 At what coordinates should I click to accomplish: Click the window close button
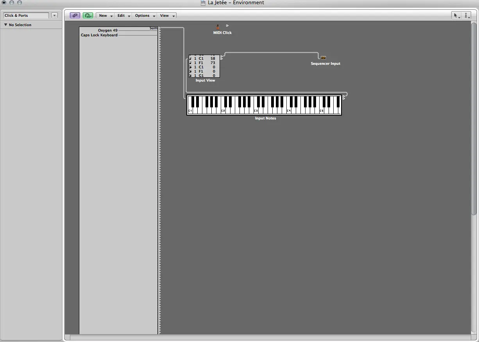(4, 3)
